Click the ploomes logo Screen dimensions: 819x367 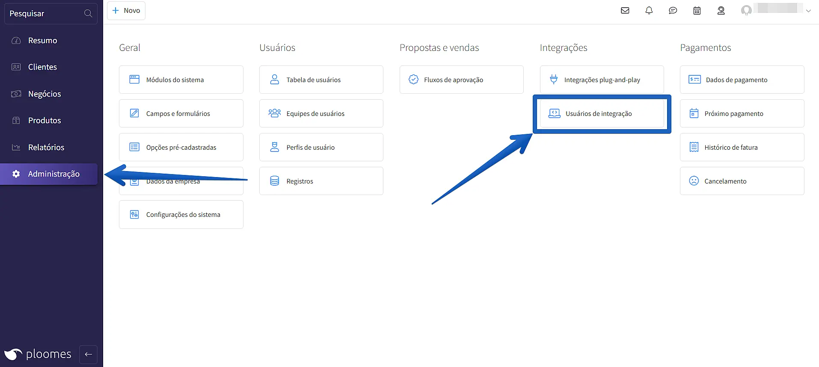pyautogui.click(x=38, y=354)
